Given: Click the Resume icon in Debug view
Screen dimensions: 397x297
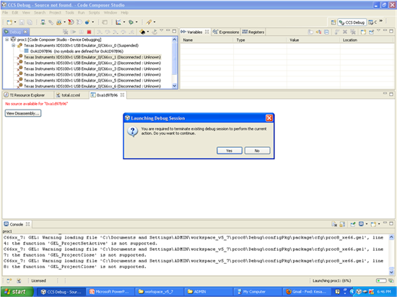Looking at the screenshot, I should (74, 32).
